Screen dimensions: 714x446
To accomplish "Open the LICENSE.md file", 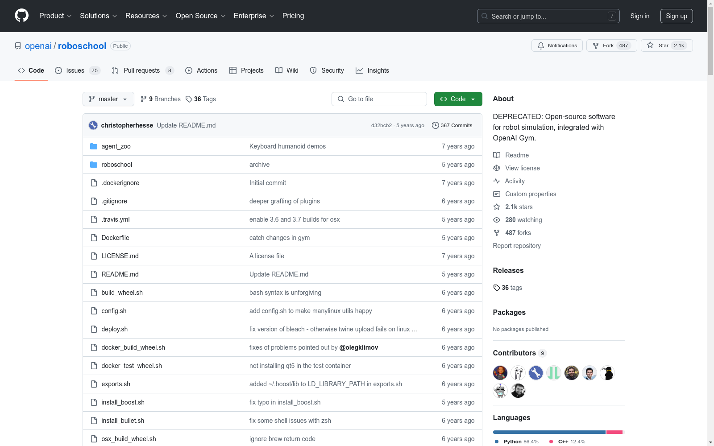I will [x=120, y=256].
